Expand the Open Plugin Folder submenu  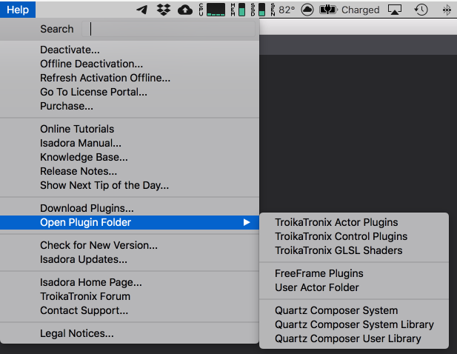coord(130,222)
